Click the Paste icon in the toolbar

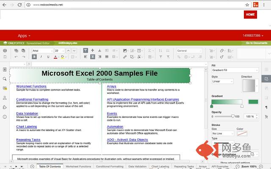click(23, 51)
